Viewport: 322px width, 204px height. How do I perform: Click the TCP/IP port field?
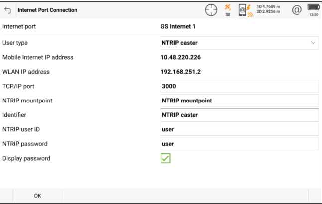239,86
